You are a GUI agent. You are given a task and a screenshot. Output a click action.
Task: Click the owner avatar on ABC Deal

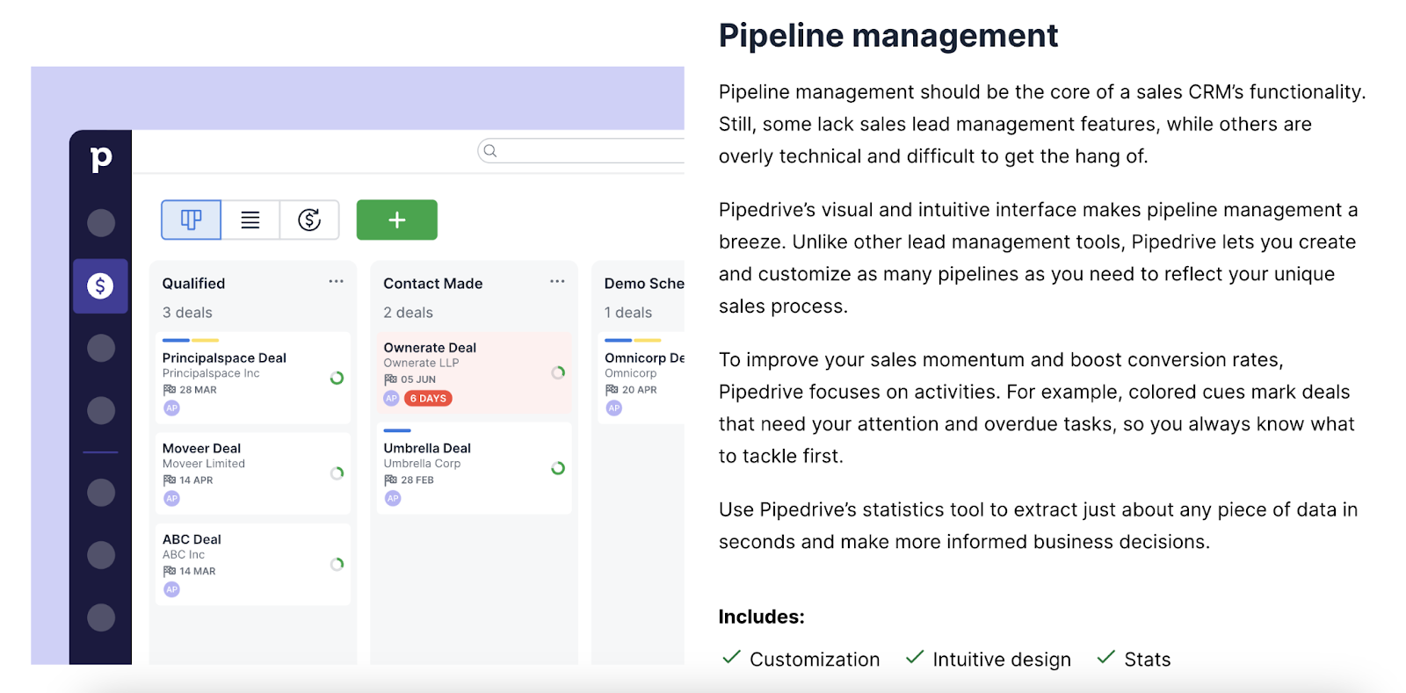pos(172,589)
